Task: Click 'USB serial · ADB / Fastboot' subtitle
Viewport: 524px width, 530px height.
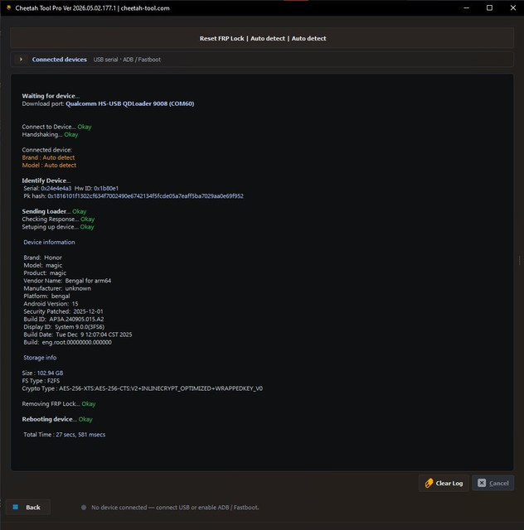Action: point(127,60)
